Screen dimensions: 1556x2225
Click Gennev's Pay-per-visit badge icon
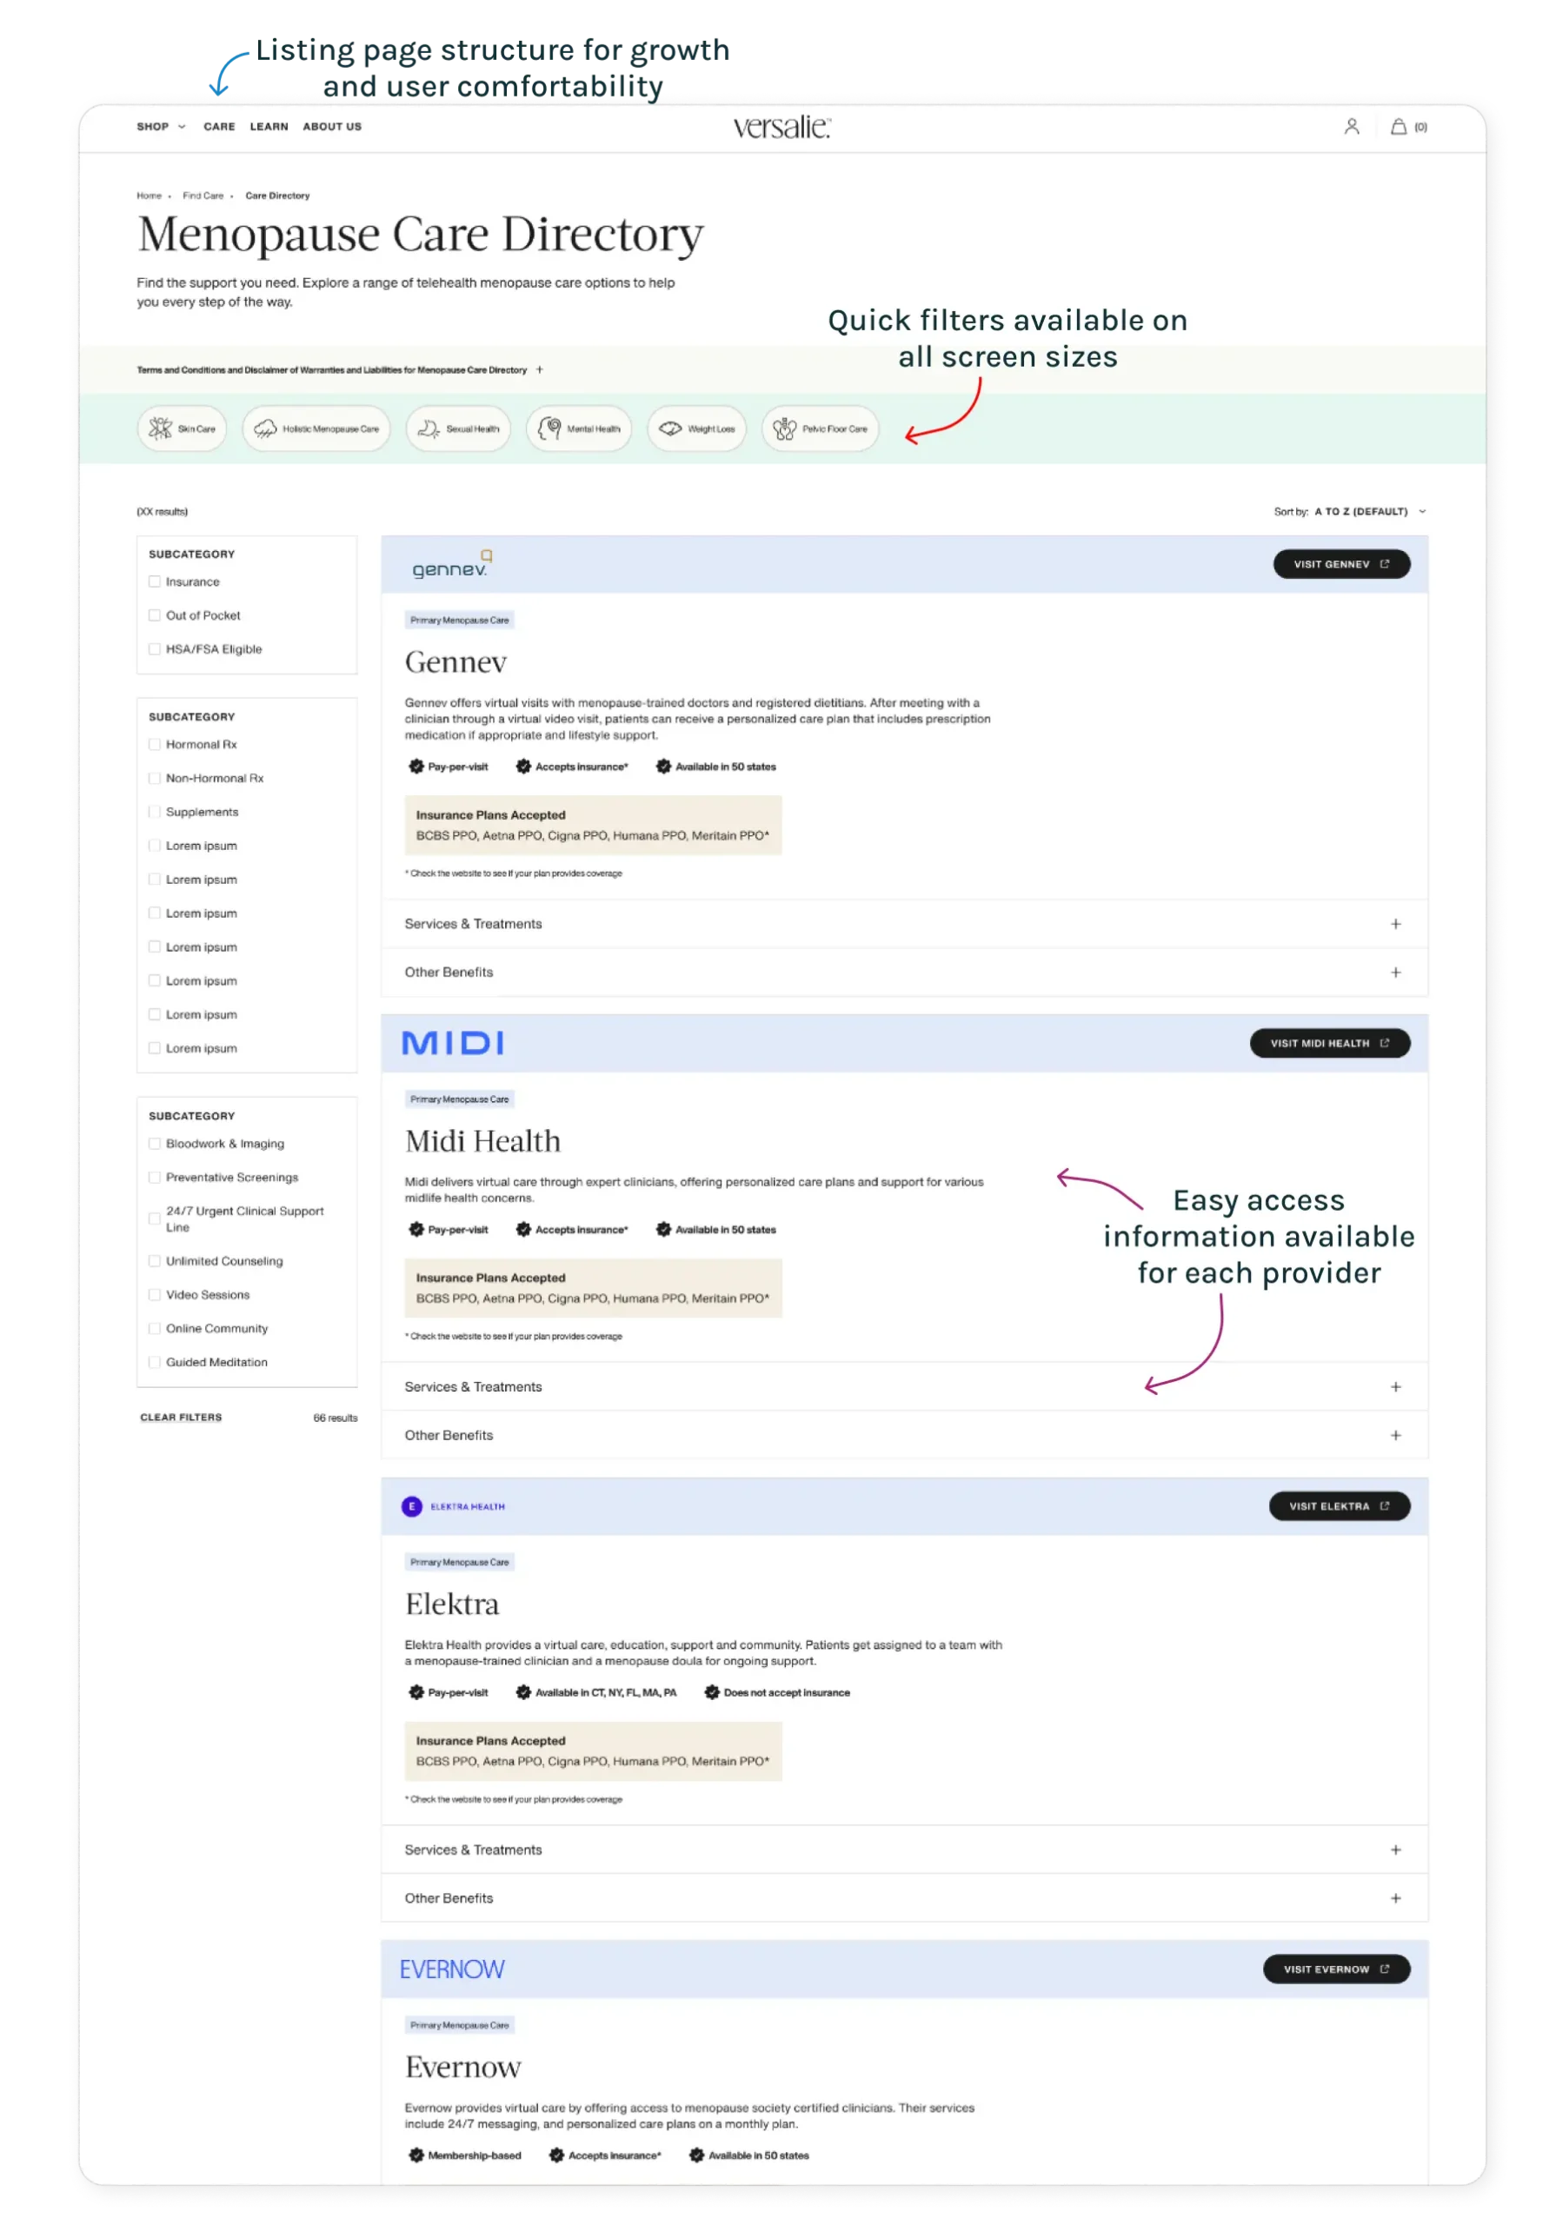416,767
